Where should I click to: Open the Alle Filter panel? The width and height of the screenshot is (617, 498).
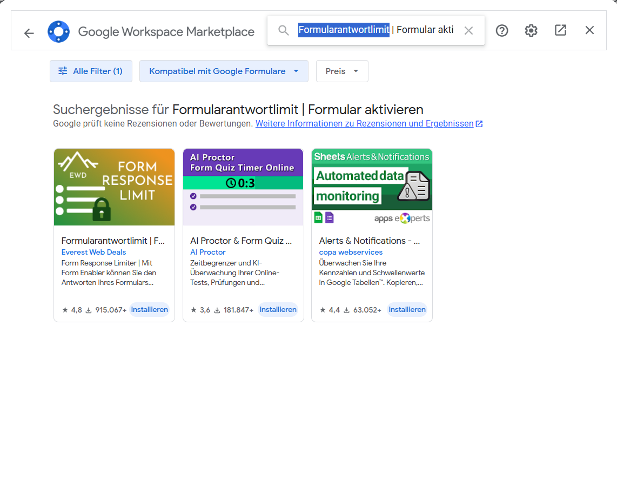coord(91,71)
